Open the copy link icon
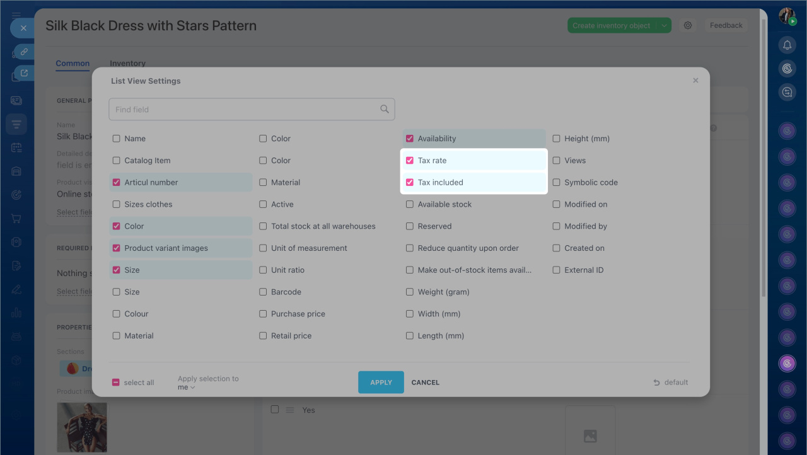This screenshot has height=455, width=807. (24, 52)
